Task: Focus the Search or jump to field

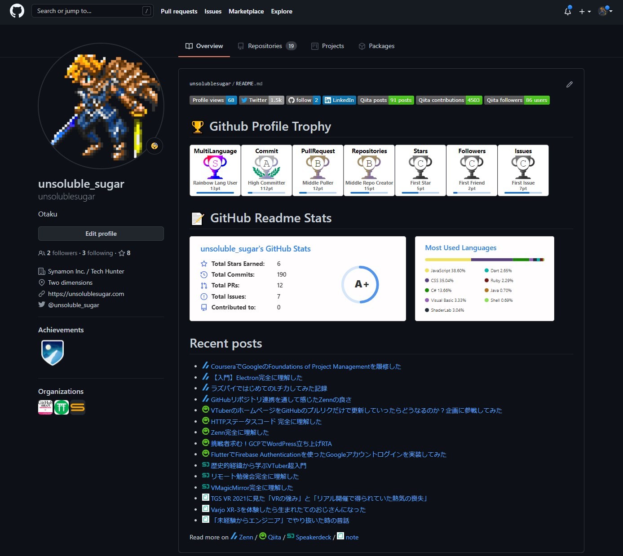Action: (92, 11)
